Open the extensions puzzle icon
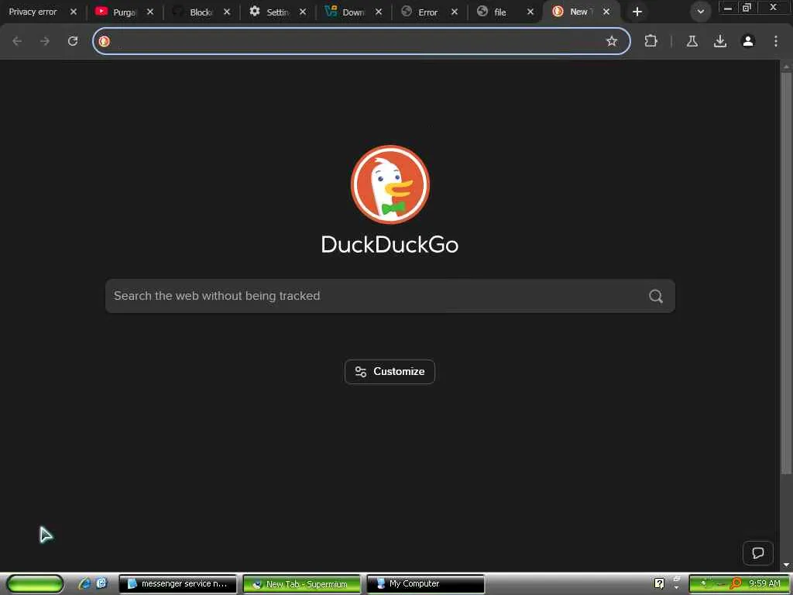Image resolution: width=793 pixels, height=595 pixels. (x=651, y=41)
